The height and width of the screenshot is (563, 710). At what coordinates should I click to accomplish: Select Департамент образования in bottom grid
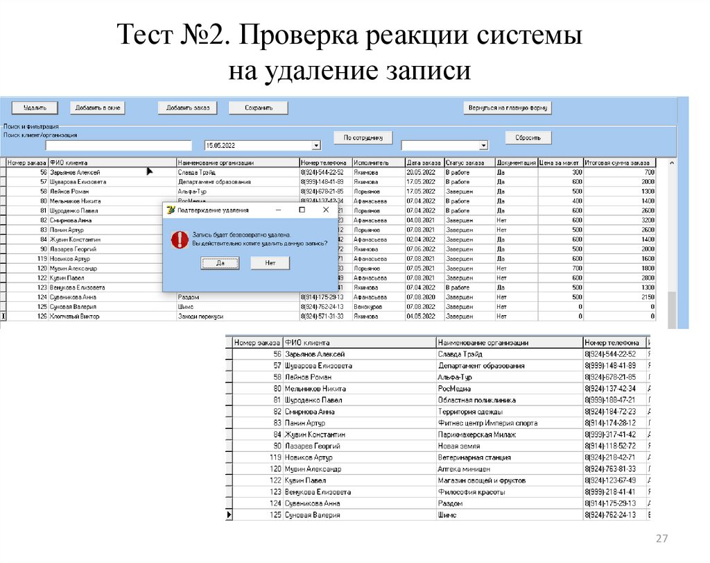(x=510, y=366)
